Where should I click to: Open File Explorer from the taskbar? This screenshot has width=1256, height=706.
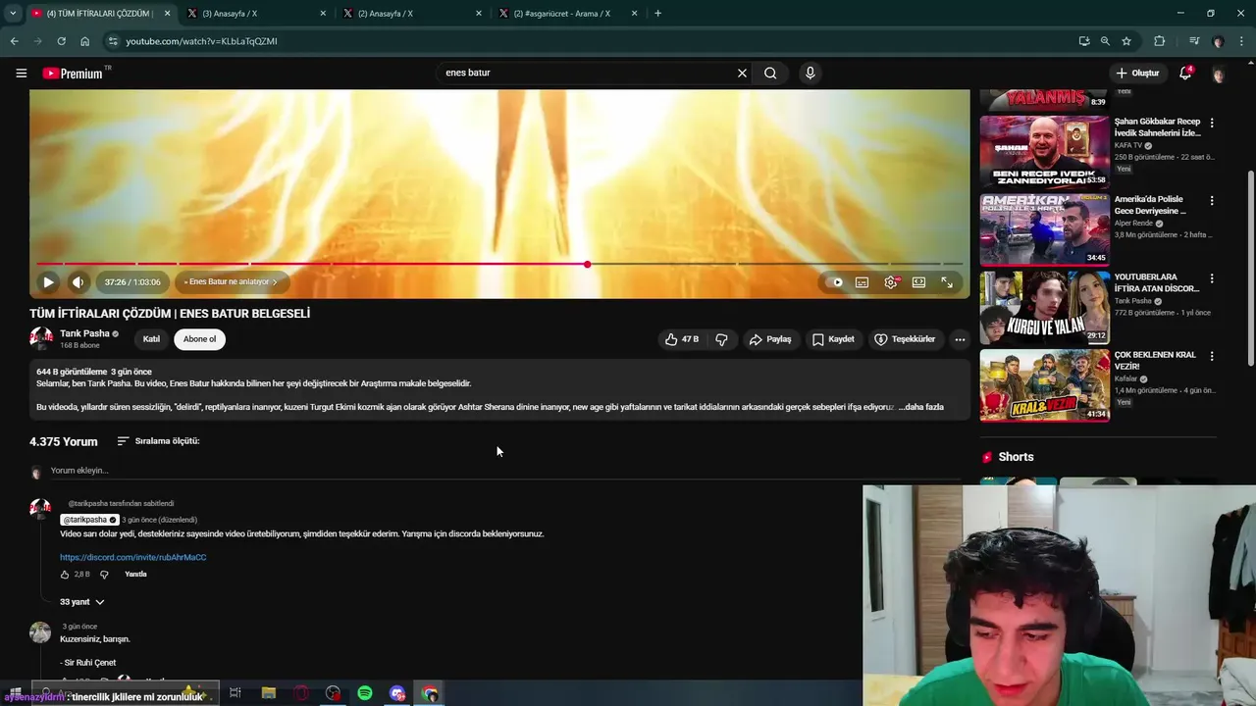click(269, 693)
